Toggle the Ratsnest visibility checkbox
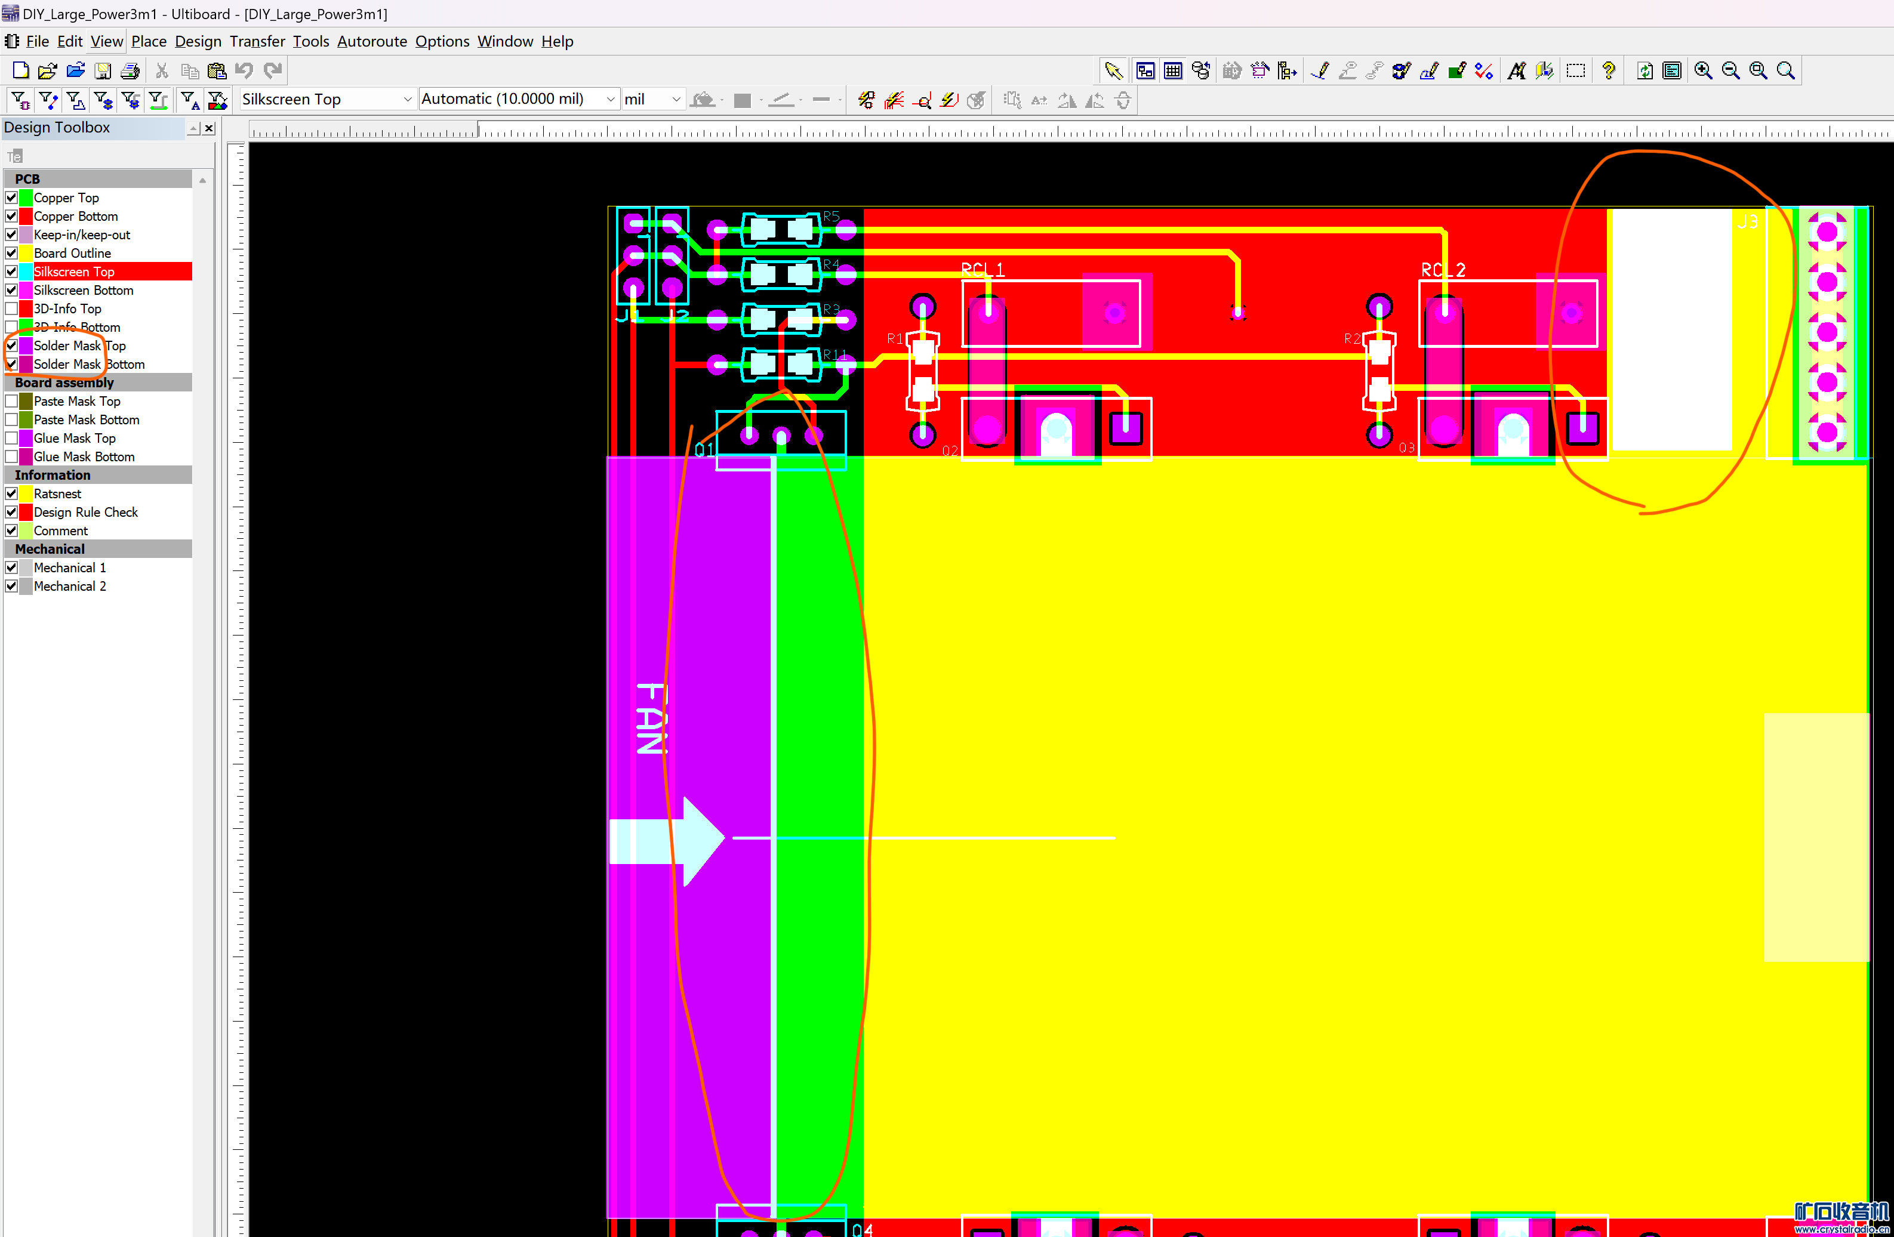This screenshot has width=1894, height=1237. tap(12, 493)
